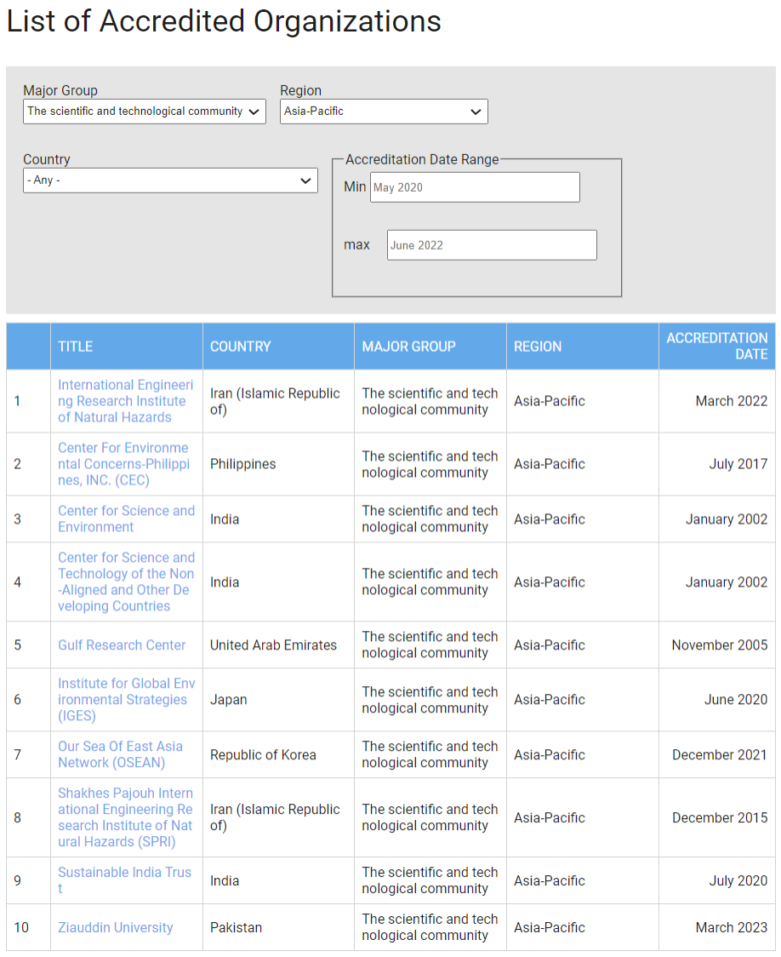Screen dimensions: 781x957
Task: Open the Ziauddin University link
Action: pyautogui.click(x=115, y=928)
